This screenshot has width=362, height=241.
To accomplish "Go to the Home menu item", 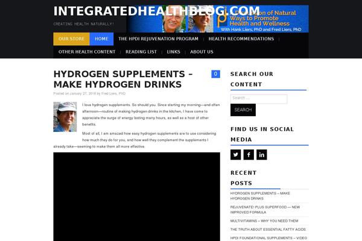I will (101, 39).
